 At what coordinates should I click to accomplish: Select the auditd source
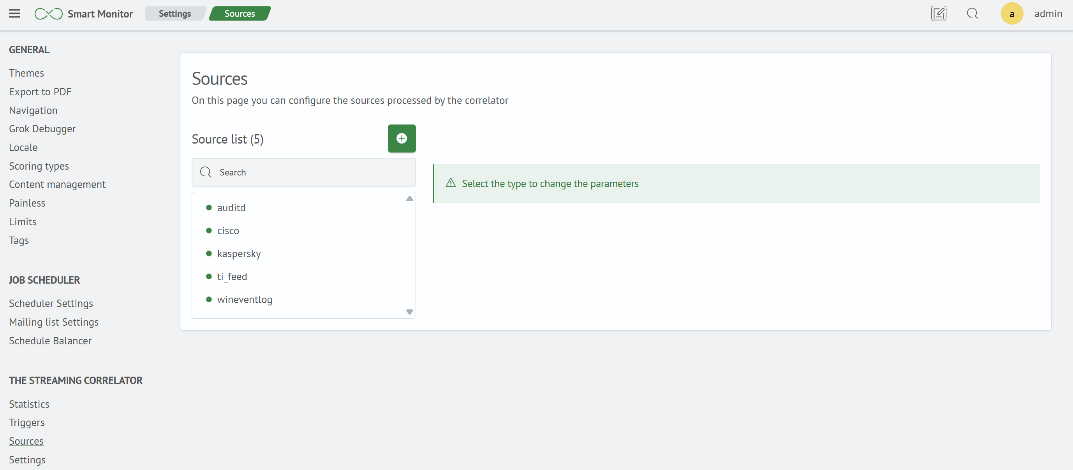[231, 207]
